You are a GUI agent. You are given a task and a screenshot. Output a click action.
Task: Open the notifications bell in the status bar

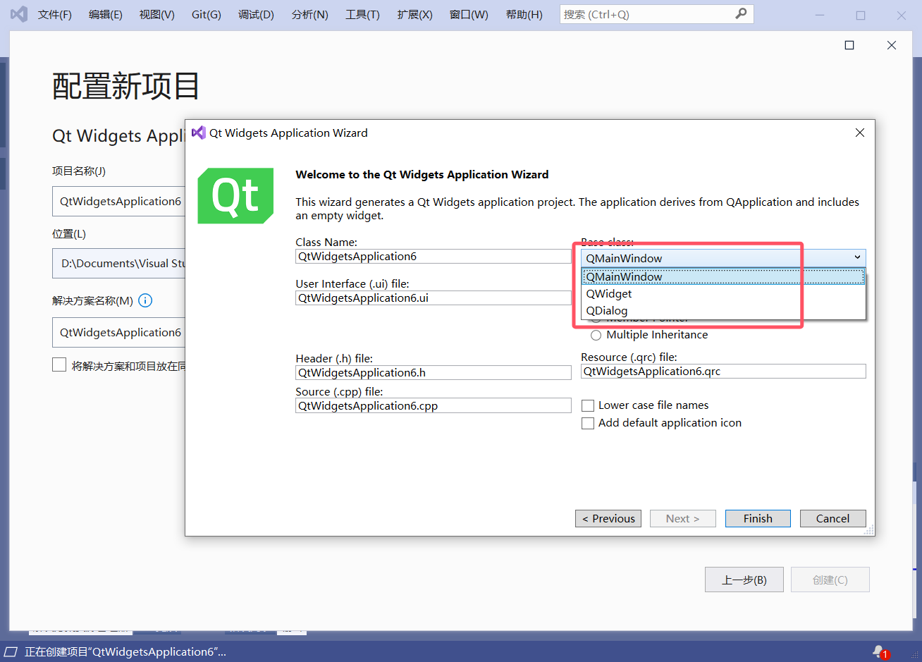tap(878, 651)
